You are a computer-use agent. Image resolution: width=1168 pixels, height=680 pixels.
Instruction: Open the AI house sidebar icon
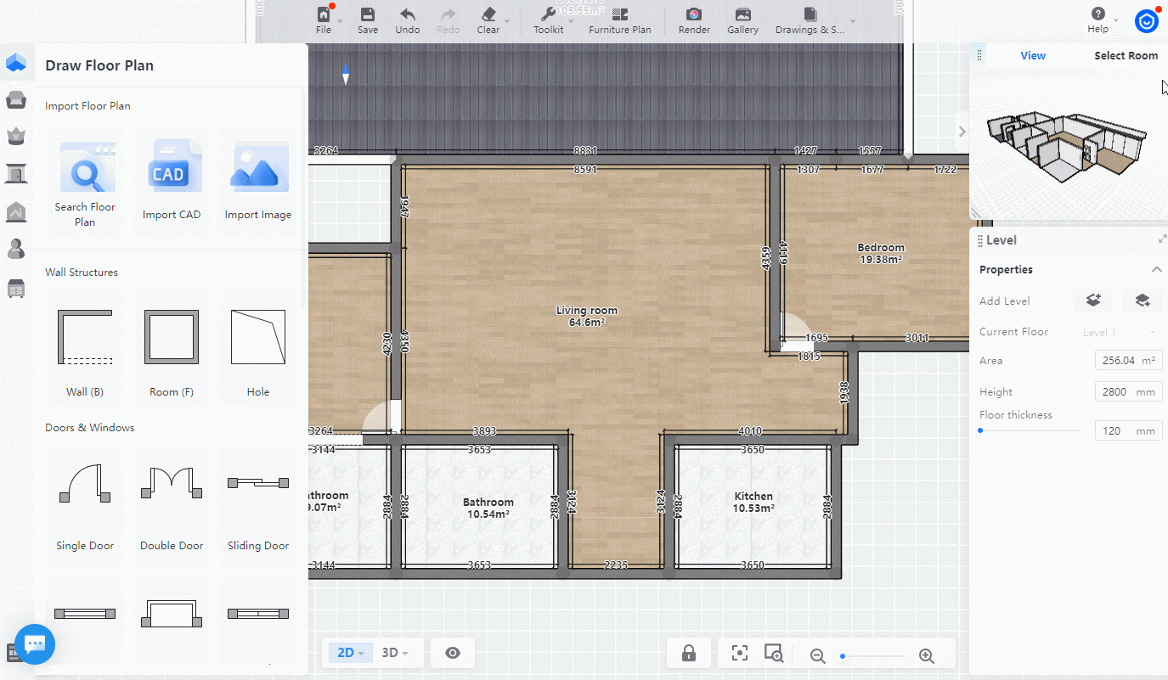[x=15, y=211]
